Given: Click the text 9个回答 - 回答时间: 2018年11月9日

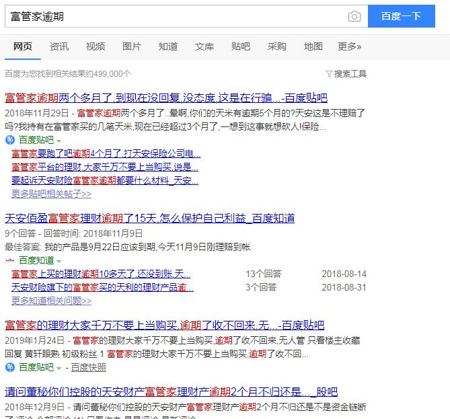Looking at the screenshot, I should coord(74,233).
